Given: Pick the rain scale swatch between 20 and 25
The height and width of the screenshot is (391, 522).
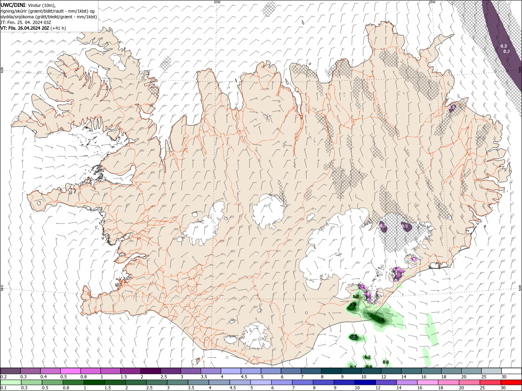Looking at the screenshot, I should click(469, 382).
